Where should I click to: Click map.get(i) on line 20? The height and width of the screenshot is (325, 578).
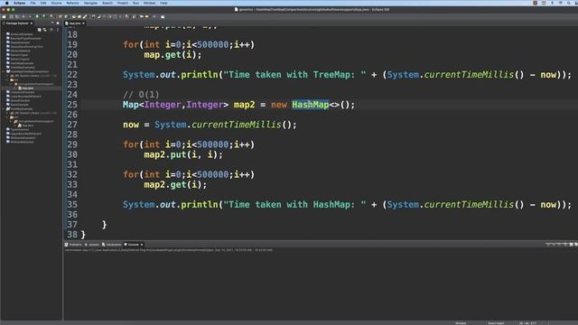tap(172, 55)
